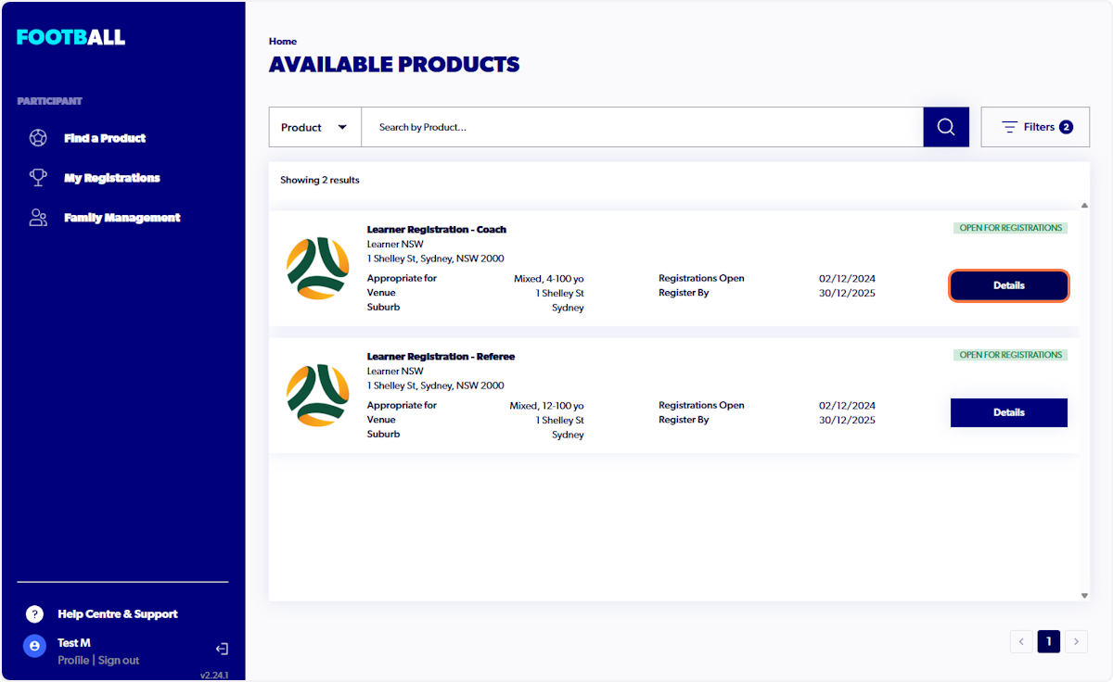The image size is (1113, 682).
Task: Open Details for Learner Registration - Coach
Action: click(x=1009, y=285)
